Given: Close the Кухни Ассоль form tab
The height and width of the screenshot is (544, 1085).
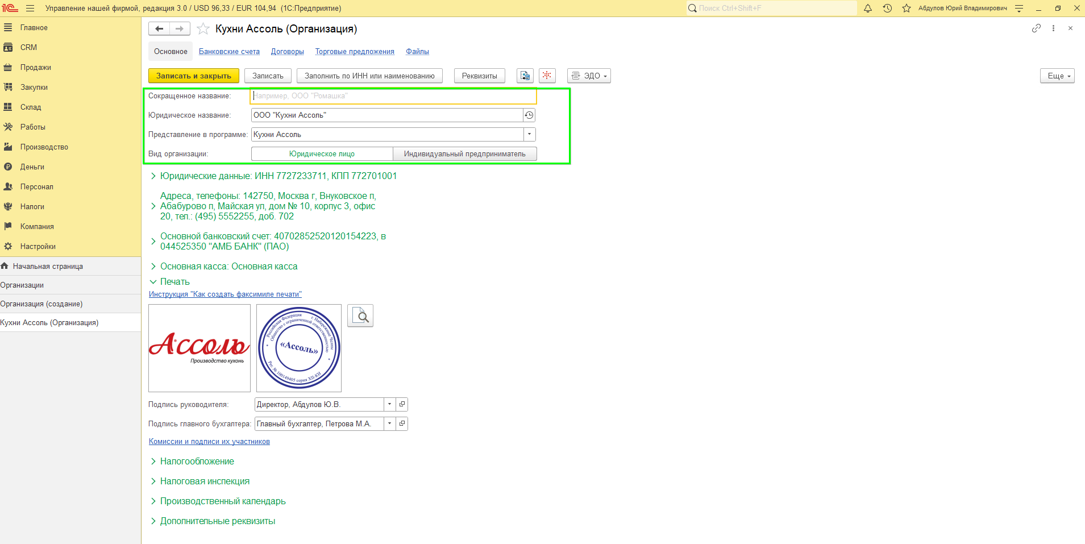Looking at the screenshot, I should [x=1070, y=28].
